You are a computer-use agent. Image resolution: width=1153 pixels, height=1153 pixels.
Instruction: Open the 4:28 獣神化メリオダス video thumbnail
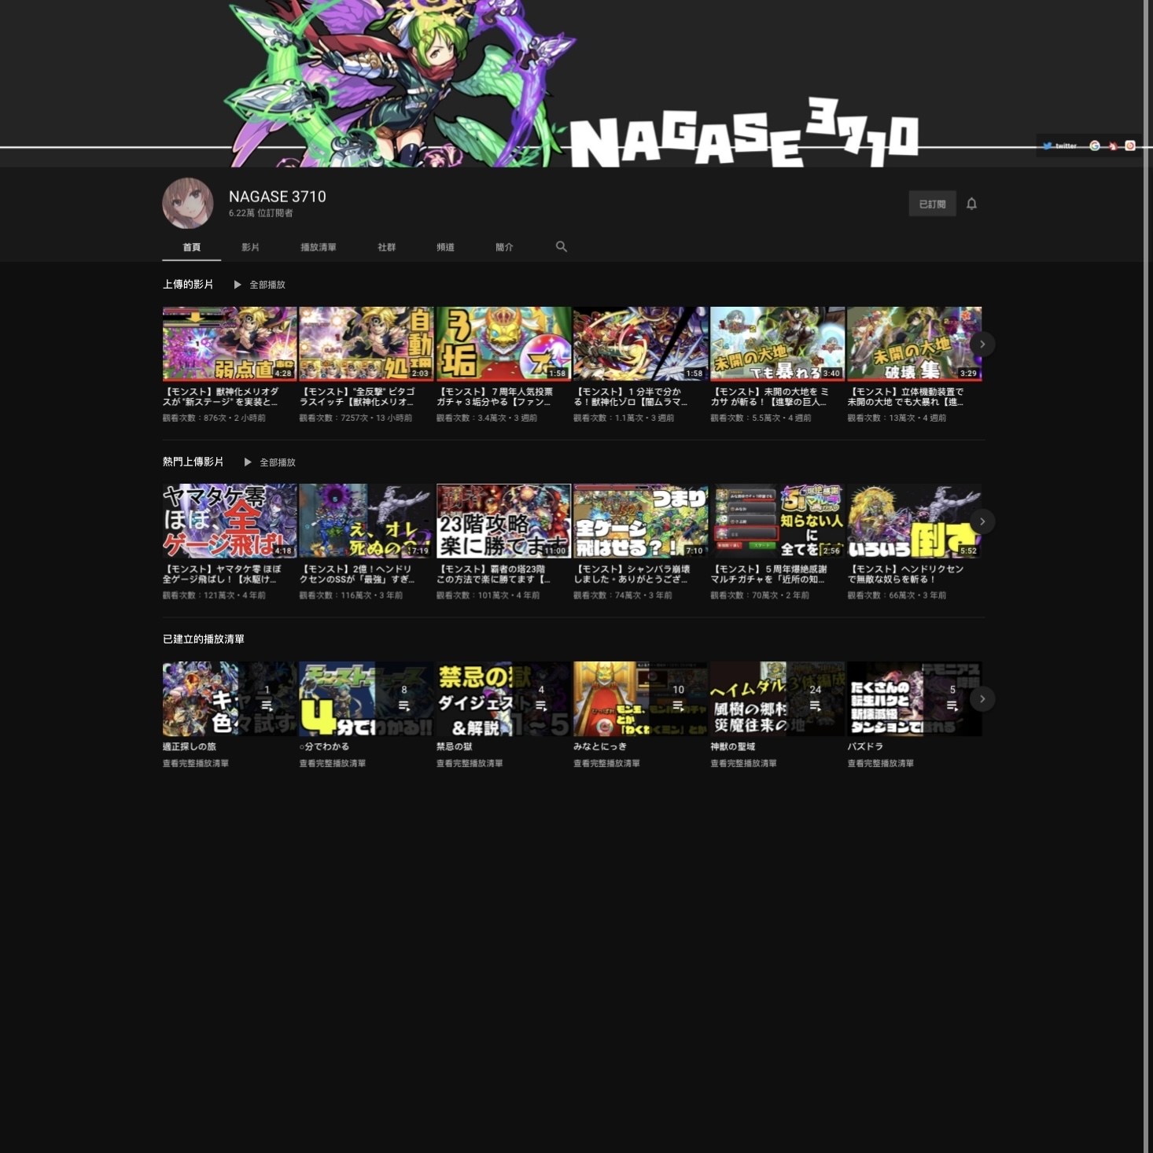(230, 344)
